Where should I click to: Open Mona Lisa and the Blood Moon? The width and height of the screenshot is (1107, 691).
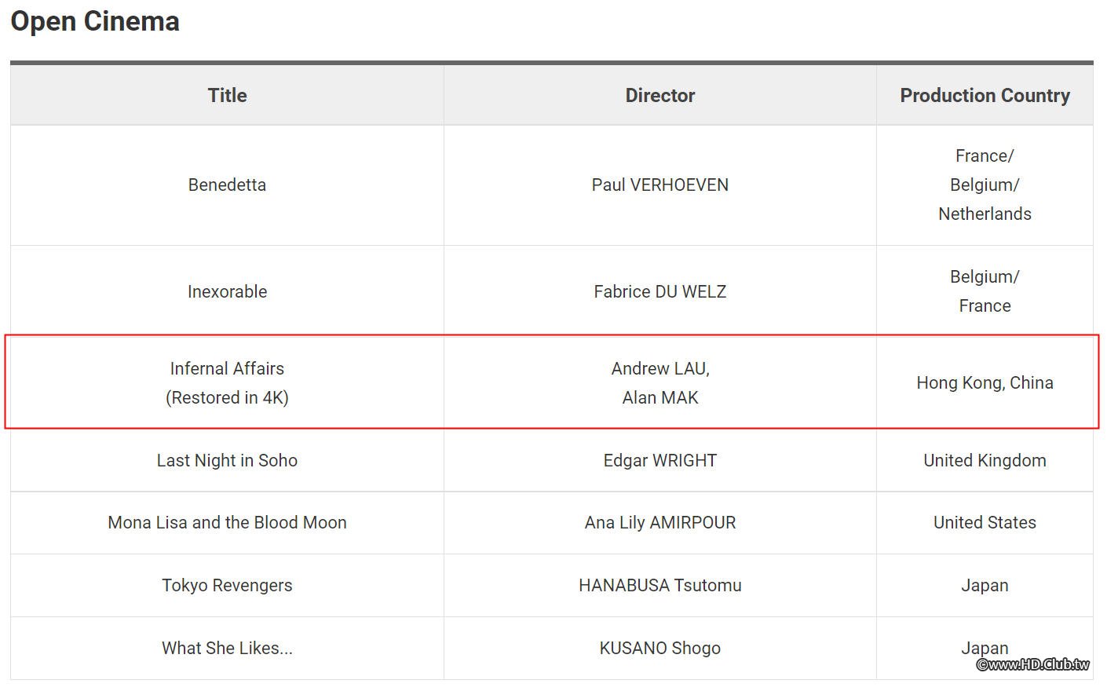point(227,522)
